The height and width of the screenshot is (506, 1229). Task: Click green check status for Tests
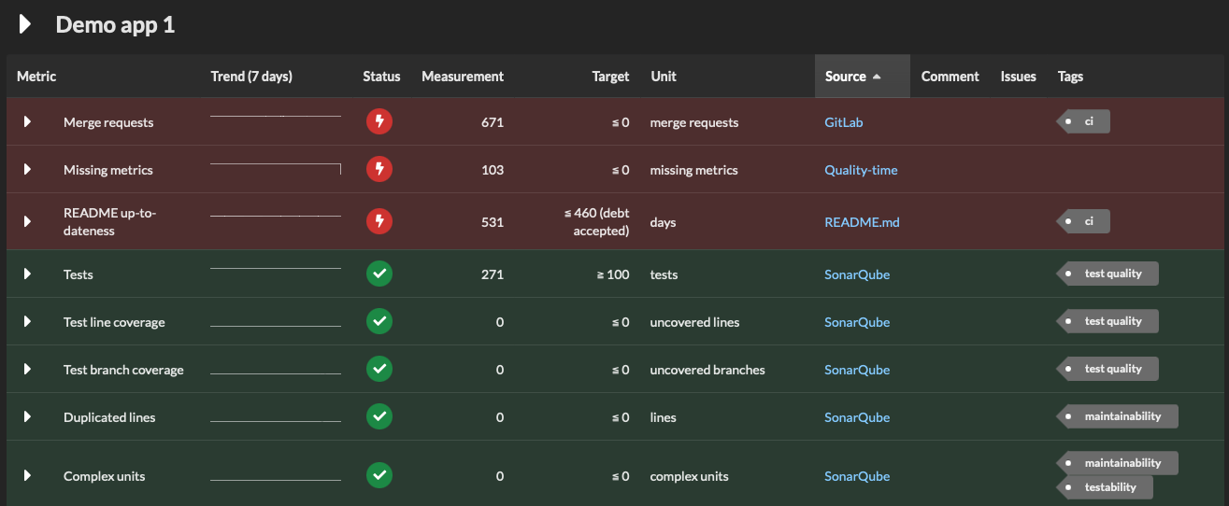[x=379, y=274]
